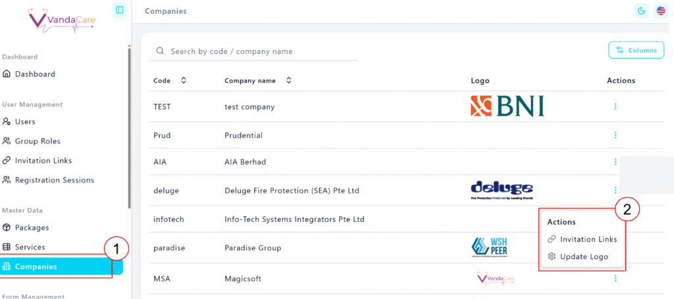Sort the table by the Company name column

point(289,80)
